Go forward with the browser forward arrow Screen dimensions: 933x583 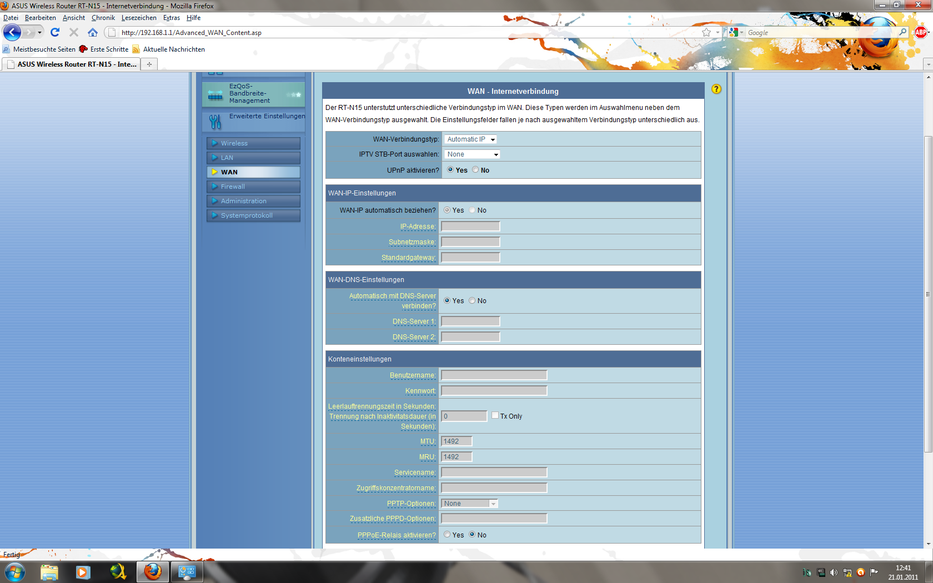(x=29, y=32)
